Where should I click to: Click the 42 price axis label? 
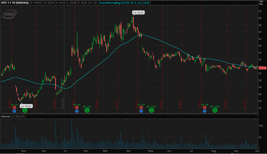(x=260, y=108)
